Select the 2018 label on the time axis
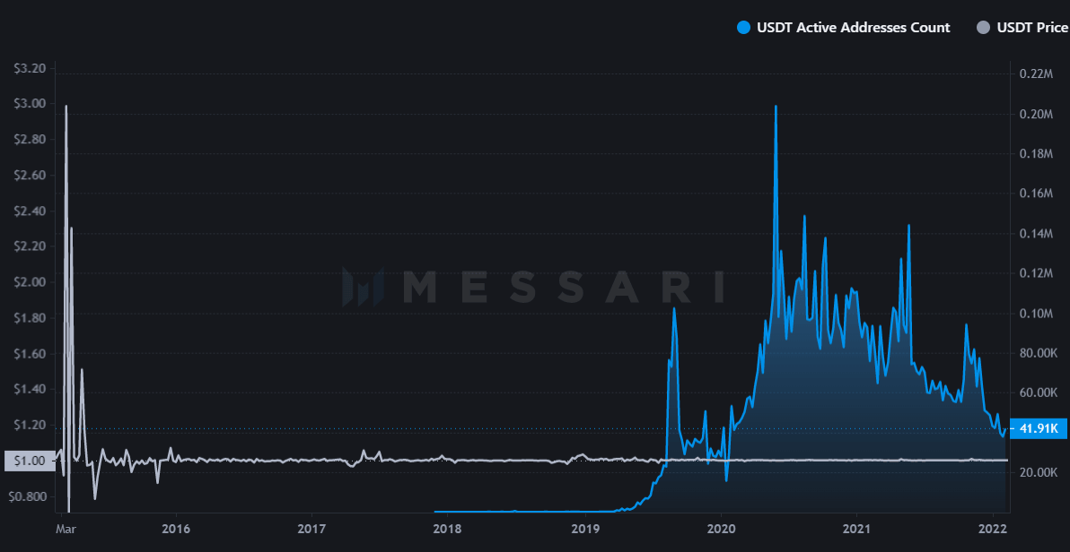 pyautogui.click(x=447, y=530)
